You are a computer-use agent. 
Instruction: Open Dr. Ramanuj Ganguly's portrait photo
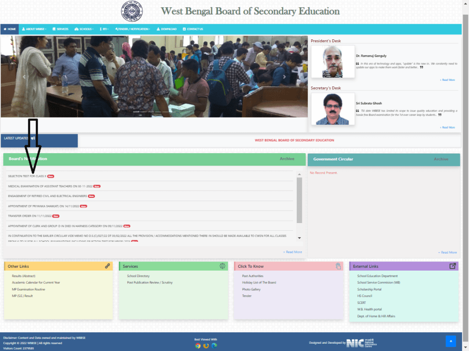click(333, 62)
